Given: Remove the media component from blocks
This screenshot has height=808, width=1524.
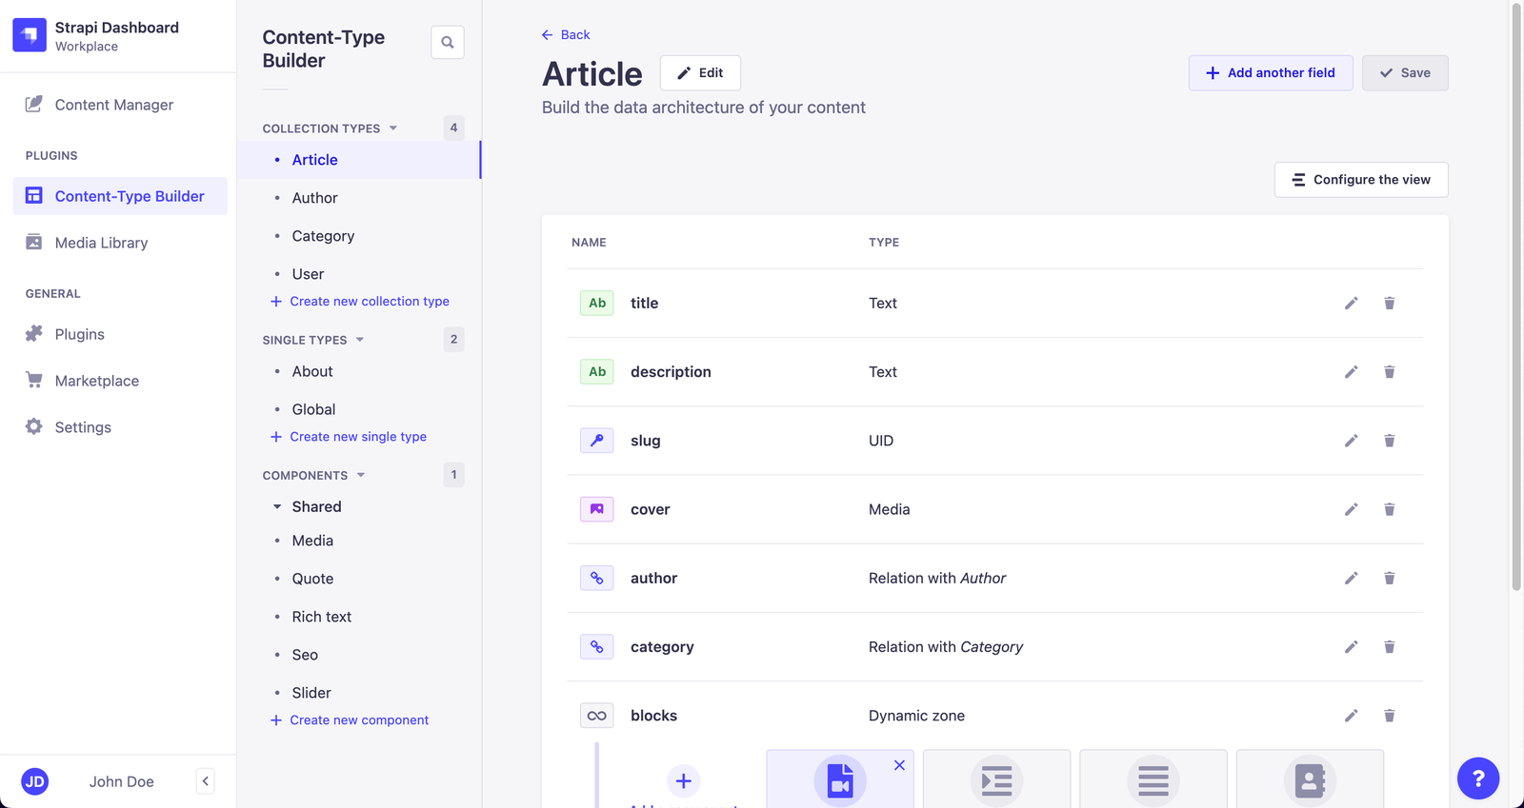Looking at the screenshot, I should (x=899, y=765).
